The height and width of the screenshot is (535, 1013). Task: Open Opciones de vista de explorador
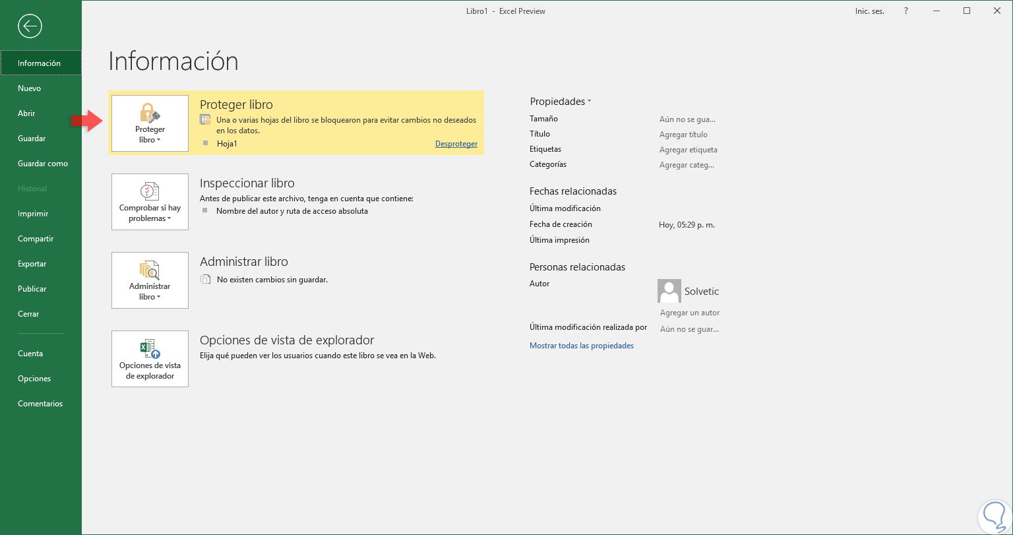click(150, 359)
